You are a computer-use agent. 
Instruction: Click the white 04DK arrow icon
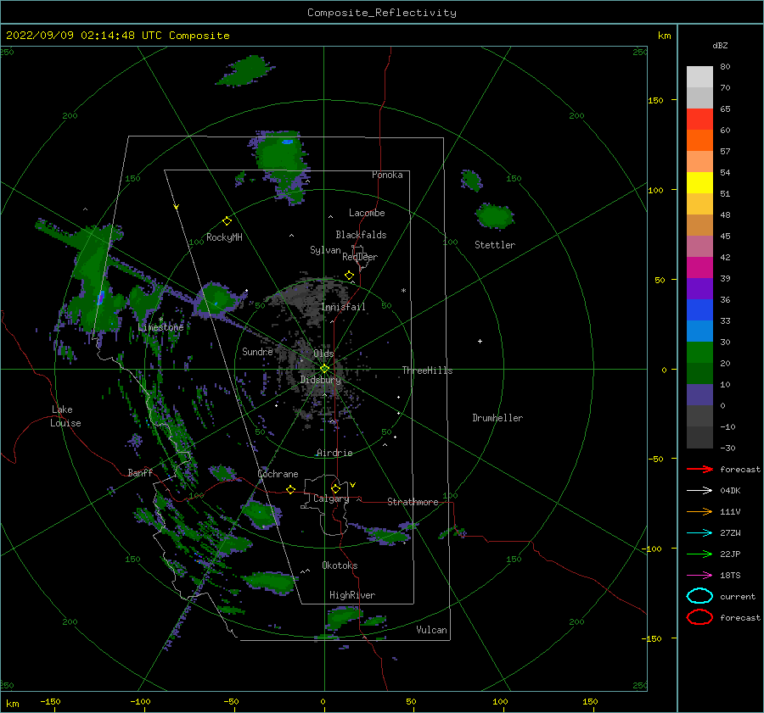699,490
